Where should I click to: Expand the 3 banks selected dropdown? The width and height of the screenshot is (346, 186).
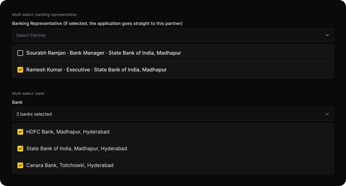click(x=173, y=114)
